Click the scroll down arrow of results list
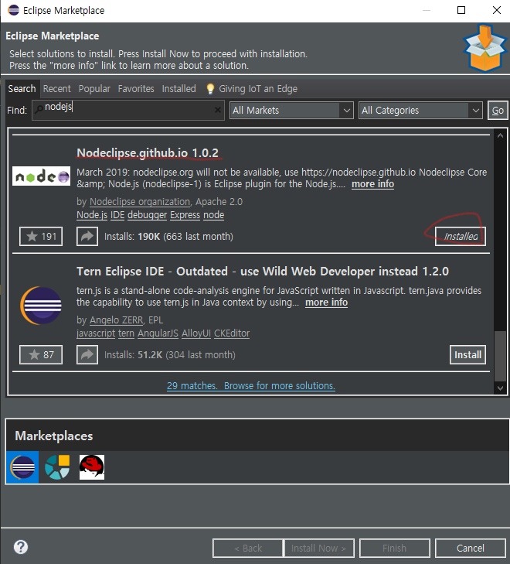The height and width of the screenshot is (564, 510). 500,388
